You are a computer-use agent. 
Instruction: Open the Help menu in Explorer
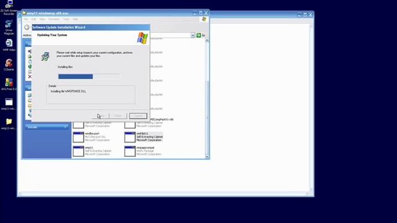point(75,19)
